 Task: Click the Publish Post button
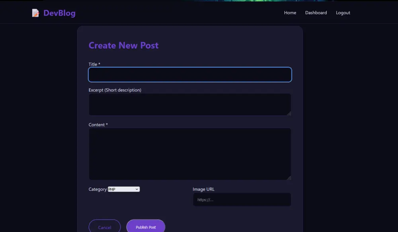click(x=146, y=227)
